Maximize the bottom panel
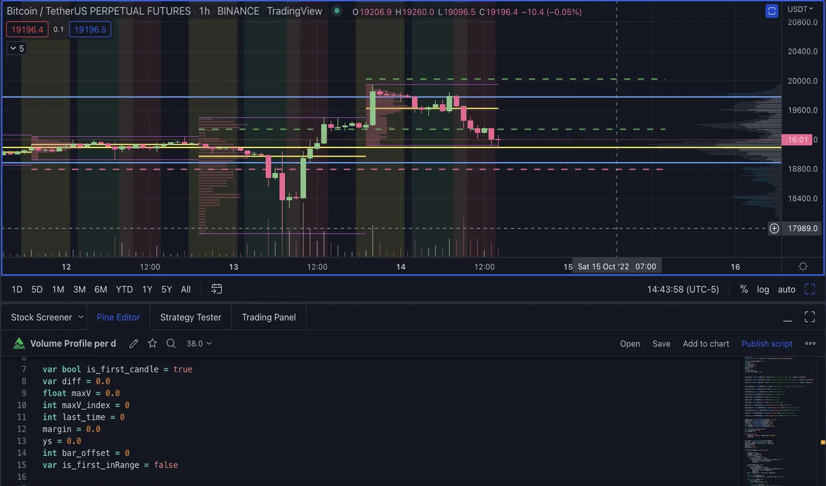 click(810, 317)
